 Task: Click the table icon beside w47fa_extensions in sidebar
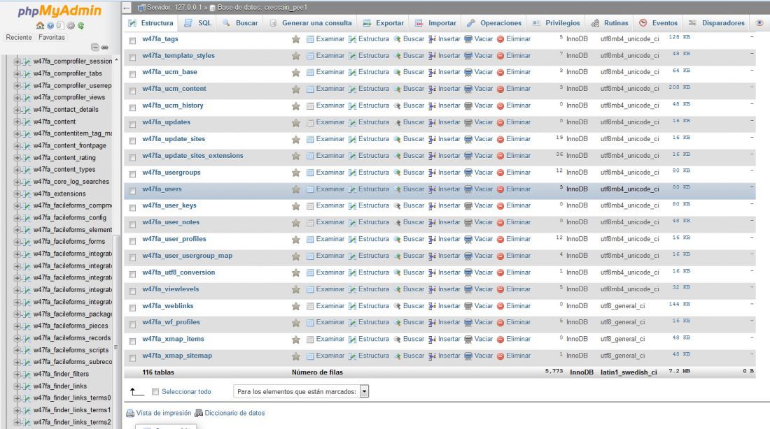[x=27, y=194]
